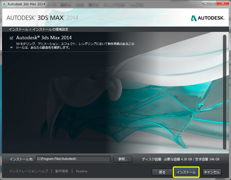Uncheck the Autodesk 3ds Max 2014 checkbox
Viewport: 231px width, 180px height.
[x=11, y=38]
